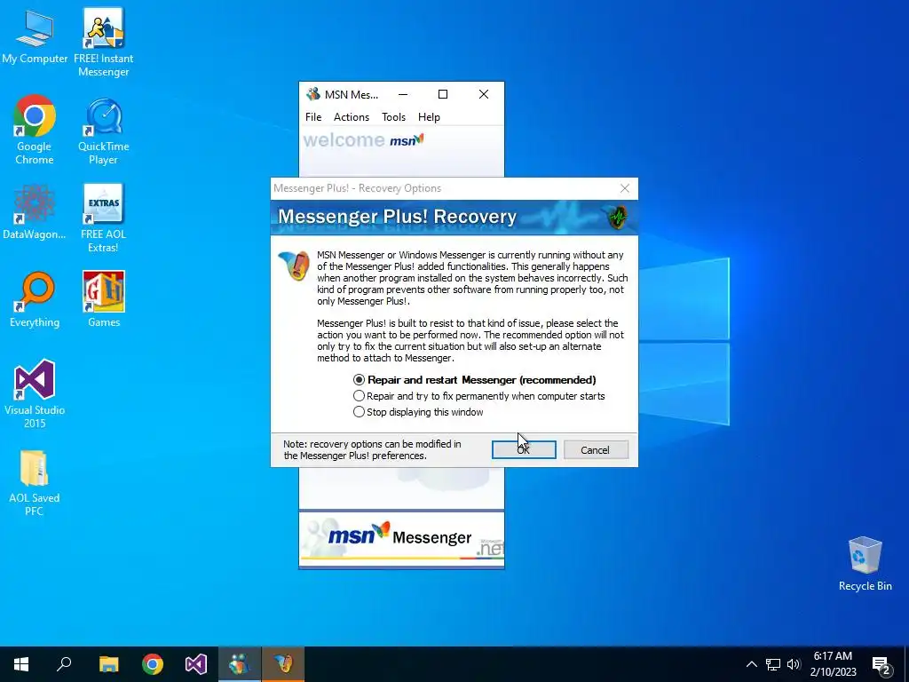Open the File menu in MSN Messenger
This screenshot has width=909, height=682.
point(313,117)
